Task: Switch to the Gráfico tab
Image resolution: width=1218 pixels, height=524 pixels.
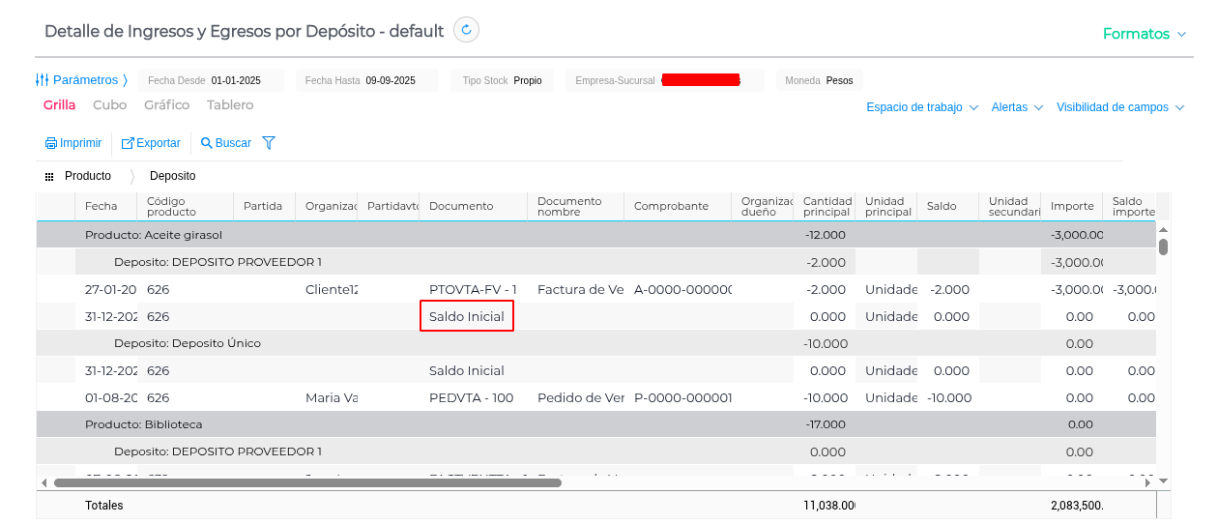Action: click(x=166, y=105)
